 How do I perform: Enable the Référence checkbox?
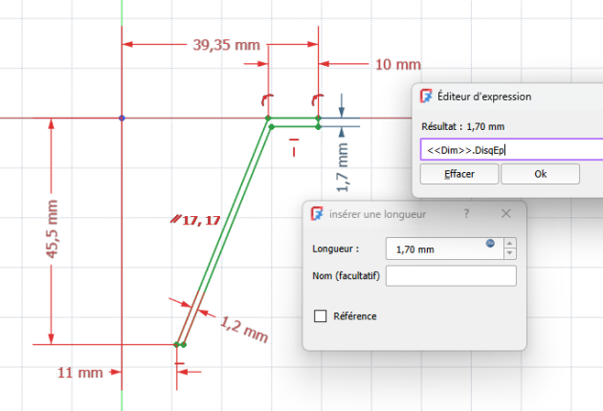click(x=321, y=316)
